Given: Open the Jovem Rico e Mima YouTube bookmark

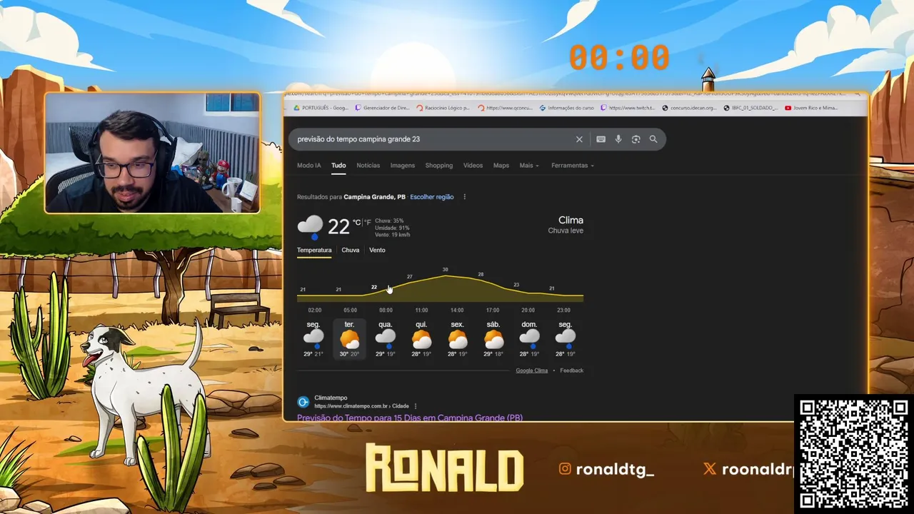Looking at the screenshot, I should click(x=811, y=108).
